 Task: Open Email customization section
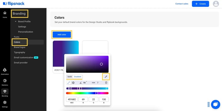pos(24,57)
